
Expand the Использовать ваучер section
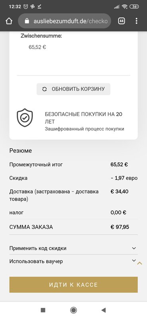(73, 261)
